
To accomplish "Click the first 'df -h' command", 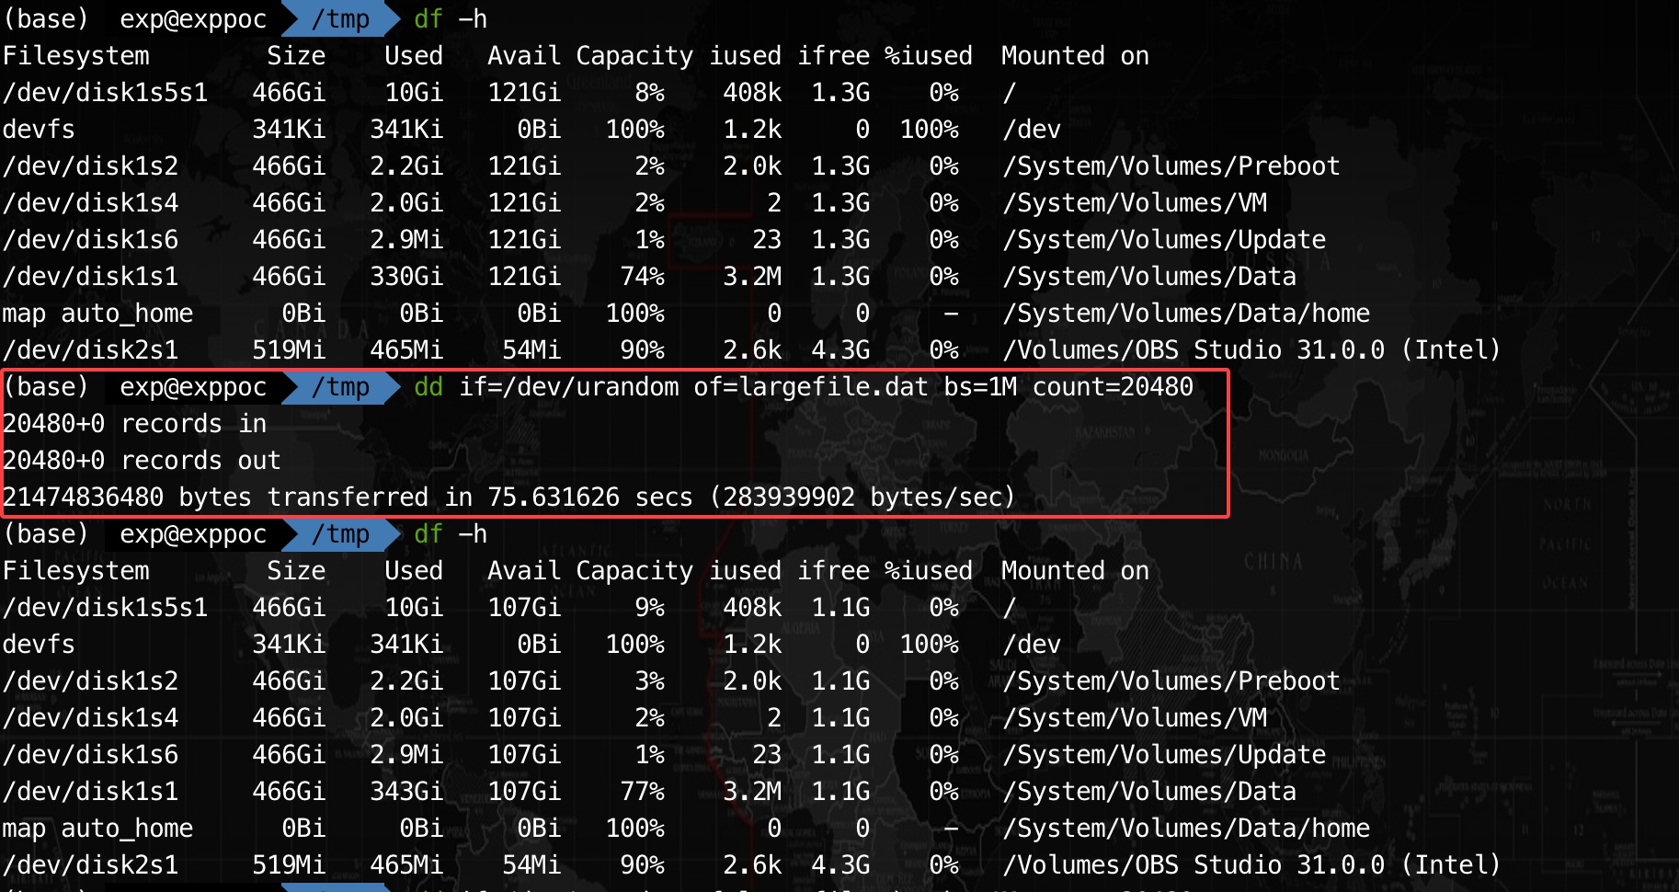I will click(x=451, y=18).
